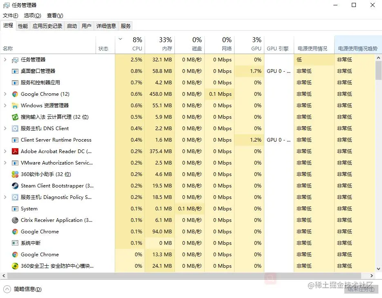This screenshot has width=382, height=298.
Task: Click the vertical scrollbar down arrow
Action: click(x=378, y=269)
